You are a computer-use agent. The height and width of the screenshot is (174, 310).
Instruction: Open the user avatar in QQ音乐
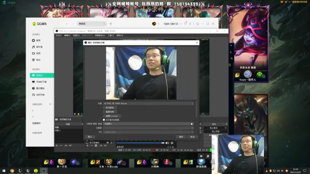154,24
